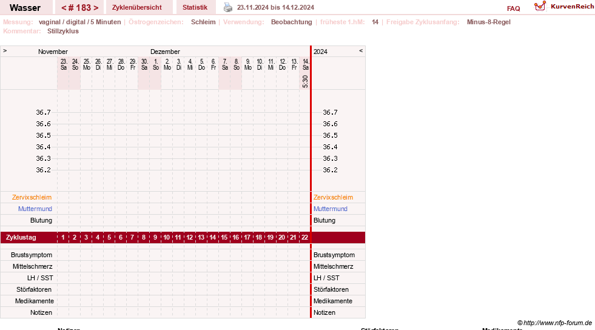The height and width of the screenshot is (330, 595).
Task: Open the KurvenReich logo link
Action: pyautogui.click(x=564, y=7)
